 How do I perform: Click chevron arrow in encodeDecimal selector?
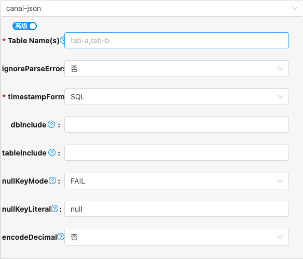pos(280,237)
